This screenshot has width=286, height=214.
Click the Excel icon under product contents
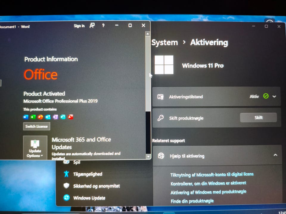33,117
